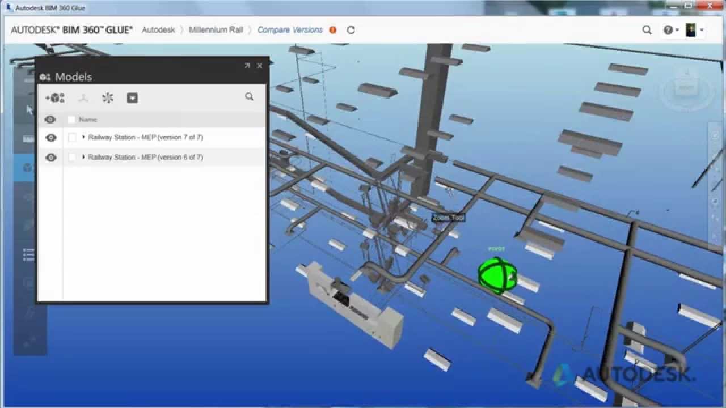Click the green pivot sphere in viewport

point(497,275)
